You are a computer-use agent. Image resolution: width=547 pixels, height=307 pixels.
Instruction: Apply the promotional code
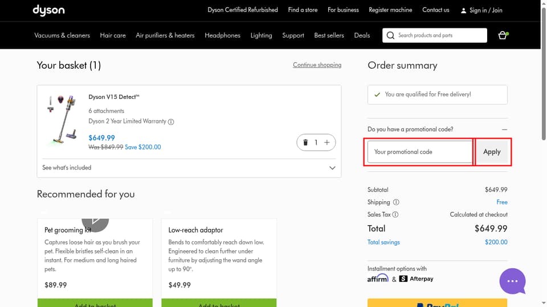coord(492,152)
